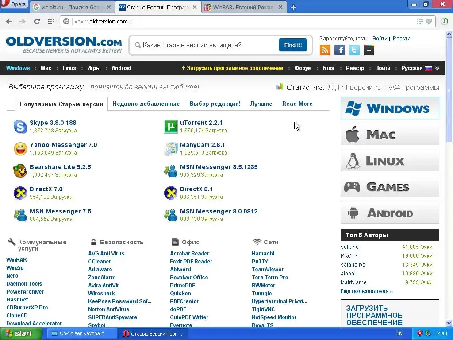Go back with the browser back arrow
Image resolution: width=453 pixels, height=340 pixels.
point(9,21)
